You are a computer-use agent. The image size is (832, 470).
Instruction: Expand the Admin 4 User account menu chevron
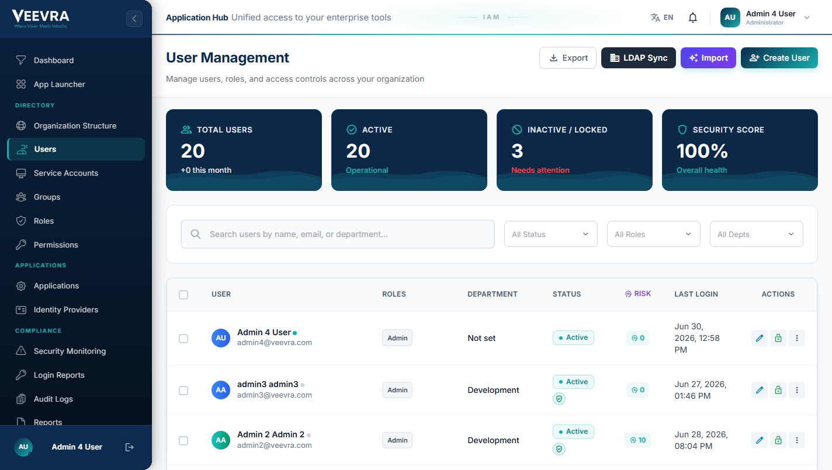[x=807, y=18]
